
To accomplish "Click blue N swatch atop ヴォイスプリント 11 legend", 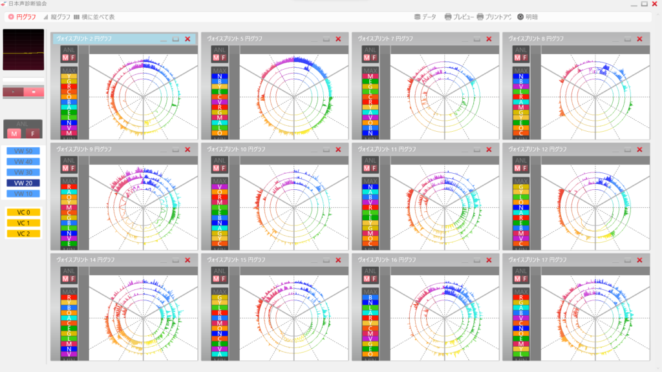I will tap(370, 187).
